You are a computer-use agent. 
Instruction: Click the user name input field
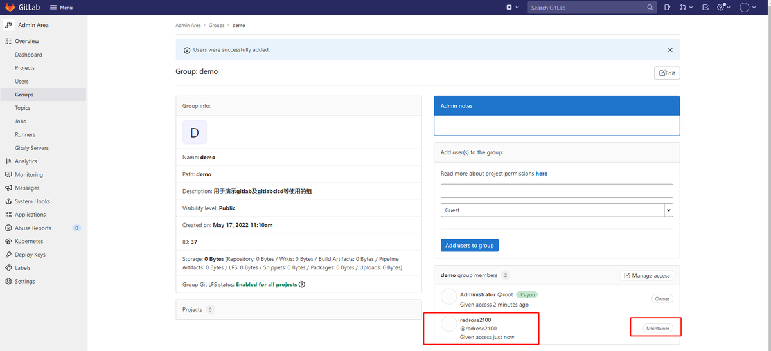point(556,191)
